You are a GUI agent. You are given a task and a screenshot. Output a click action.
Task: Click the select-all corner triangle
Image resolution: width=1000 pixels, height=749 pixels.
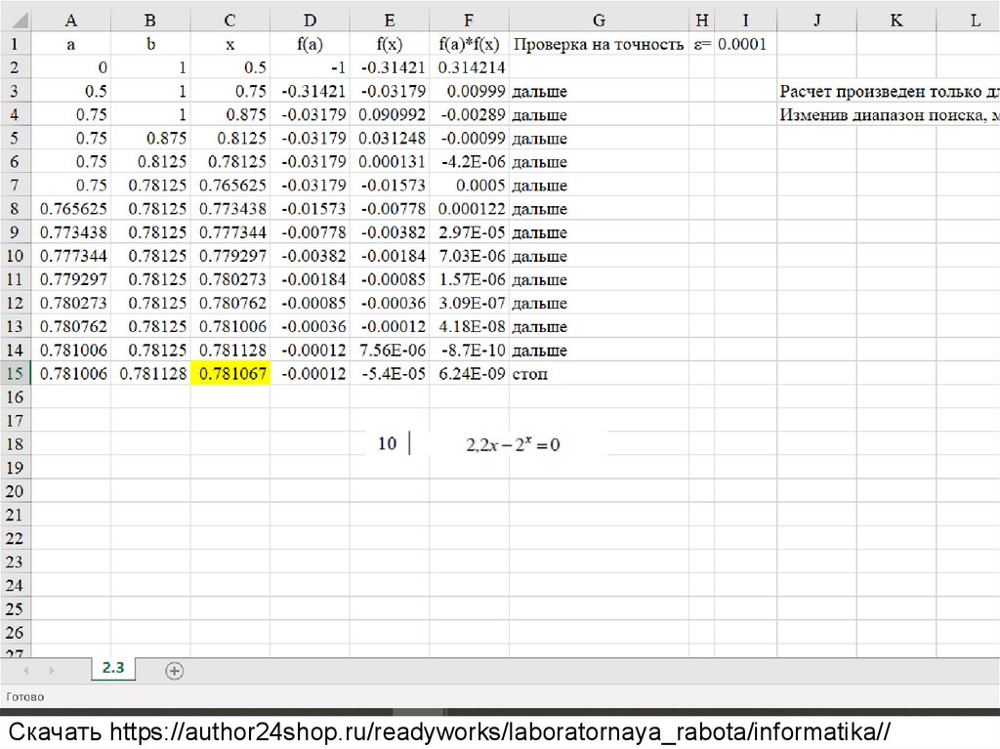[x=20, y=21]
